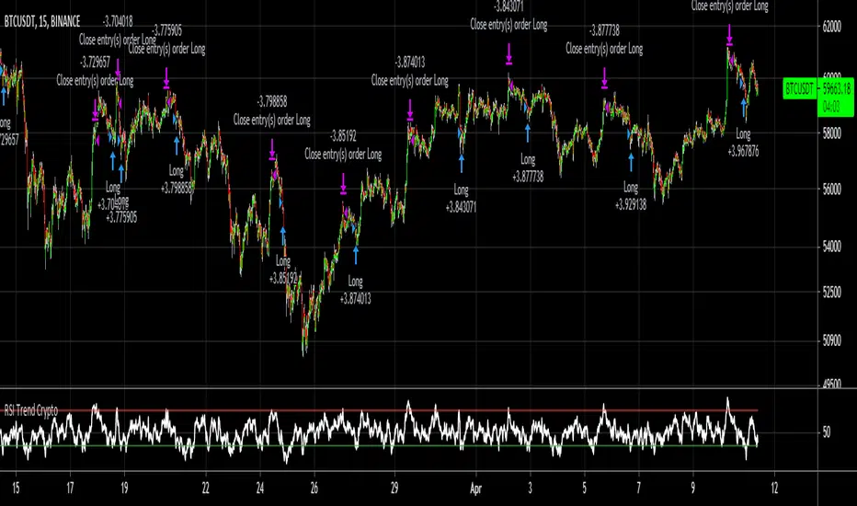Click the -3.85192 close order label
Image resolution: width=857 pixels, height=506 pixels.
pos(343,145)
